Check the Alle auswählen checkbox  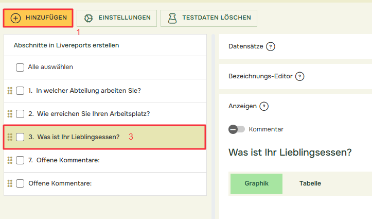pyautogui.click(x=20, y=67)
